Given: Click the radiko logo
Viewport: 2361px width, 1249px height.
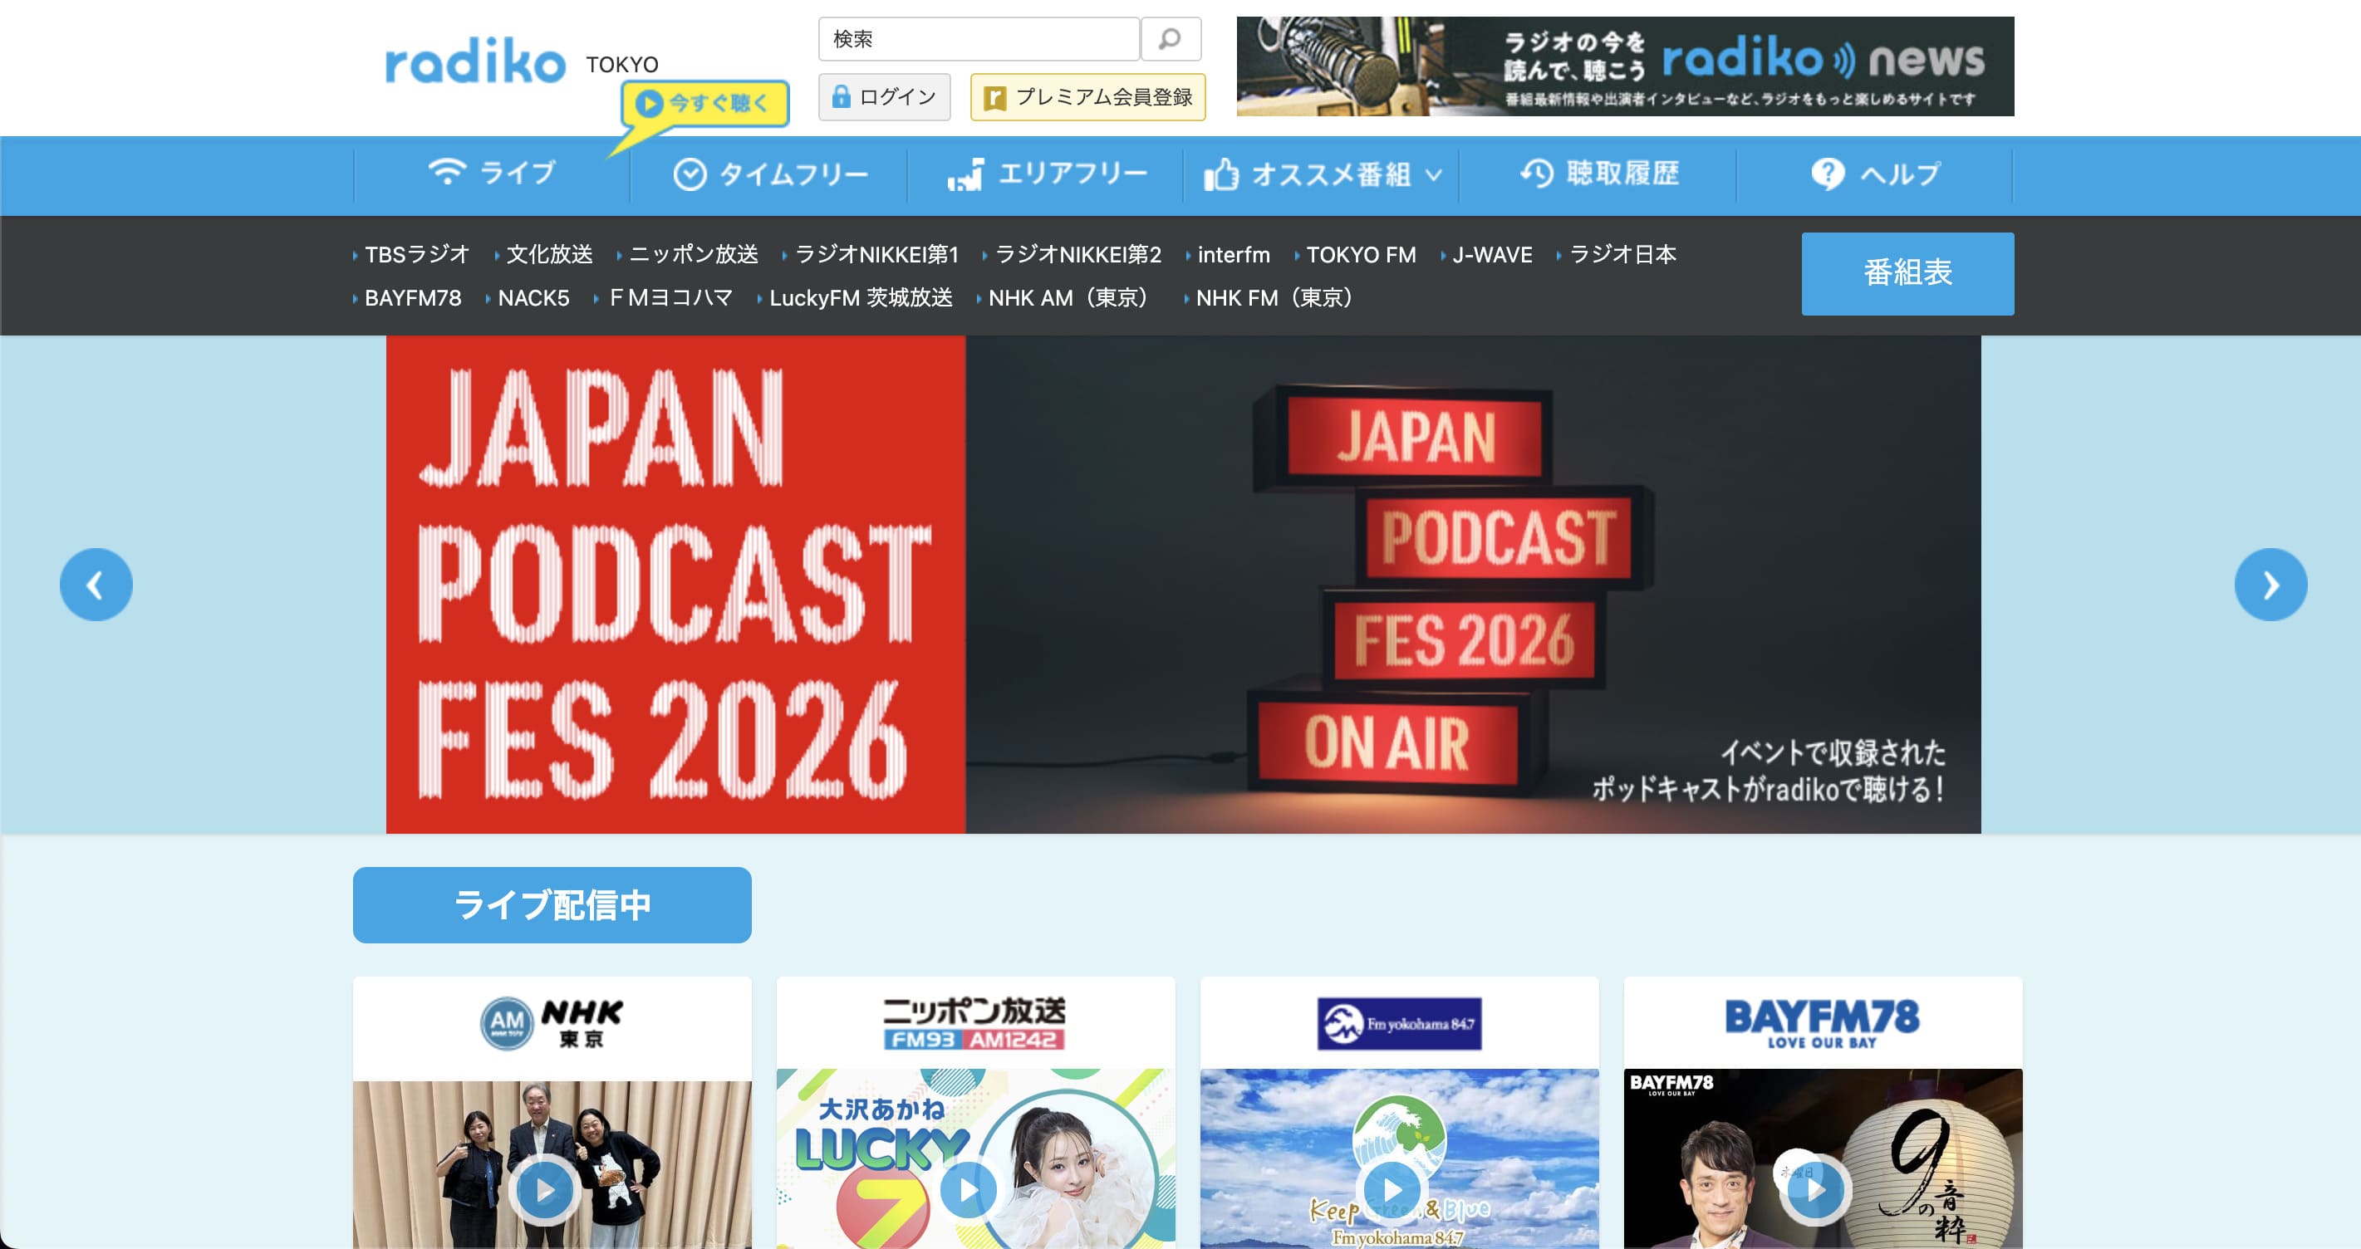Looking at the screenshot, I should [x=474, y=61].
